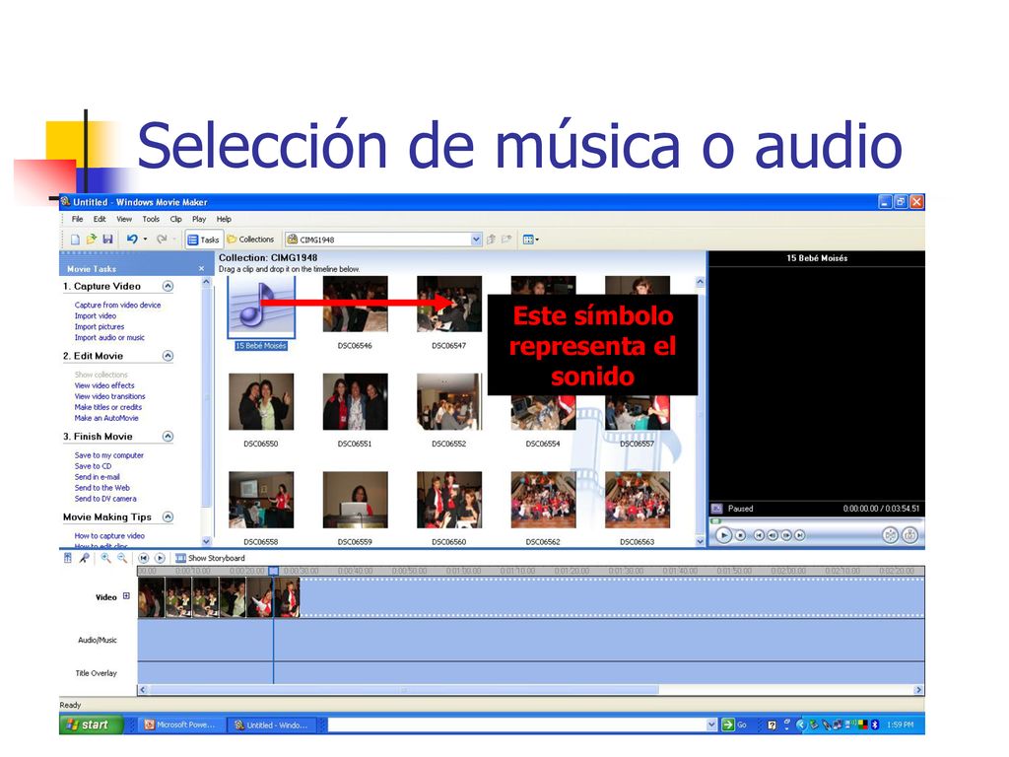
Task: Click Import pictures link
Action: coord(100,327)
